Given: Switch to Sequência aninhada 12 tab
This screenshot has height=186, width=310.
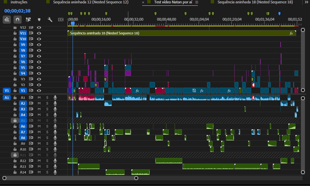Looking at the screenshot, I should click(91, 2).
